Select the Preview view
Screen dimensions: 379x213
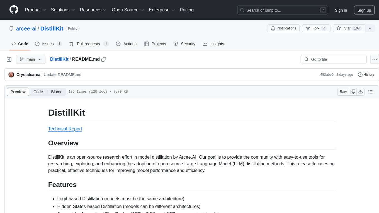[x=18, y=92]
